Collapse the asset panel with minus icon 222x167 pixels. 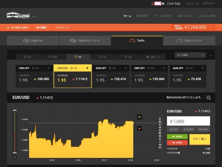point(211,55)
